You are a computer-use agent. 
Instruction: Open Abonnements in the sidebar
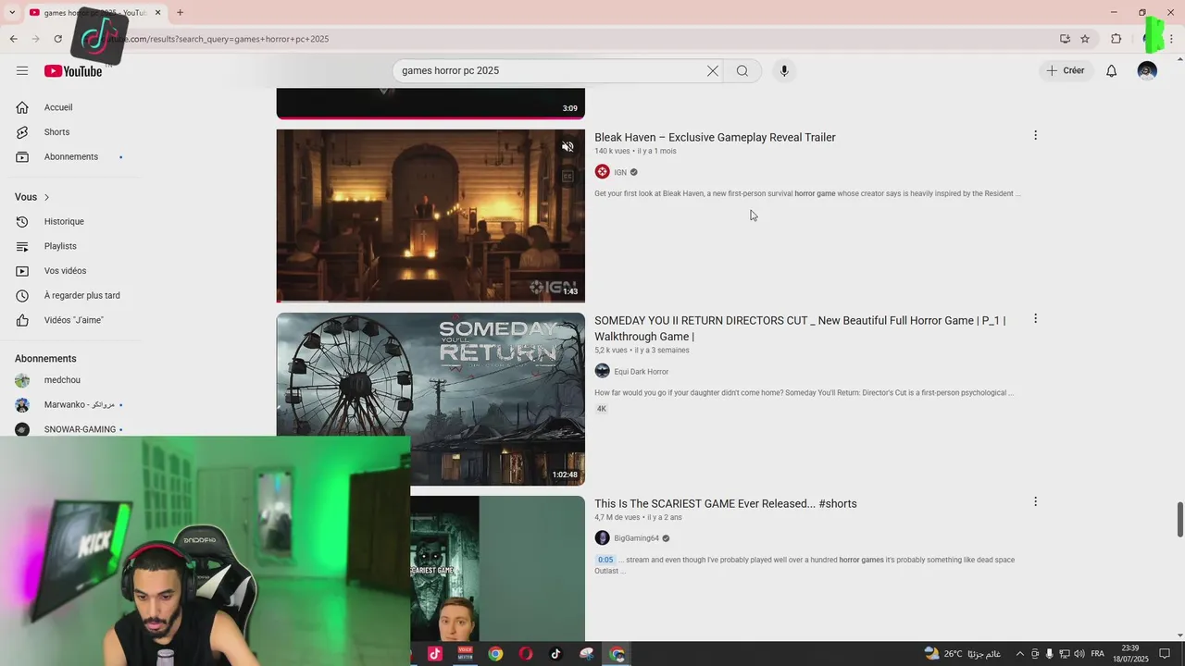pos(70,157)
